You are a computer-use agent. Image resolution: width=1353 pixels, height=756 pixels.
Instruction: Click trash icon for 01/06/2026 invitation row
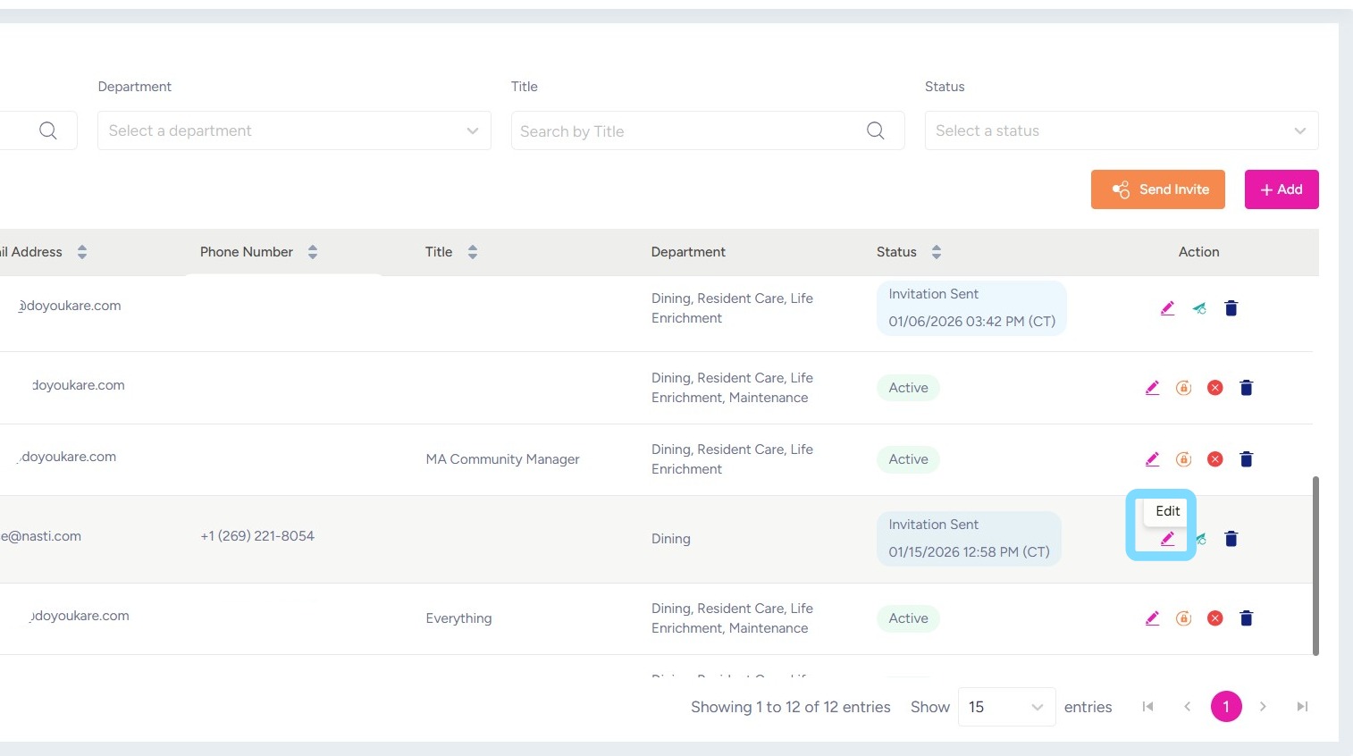[1231, 308]
